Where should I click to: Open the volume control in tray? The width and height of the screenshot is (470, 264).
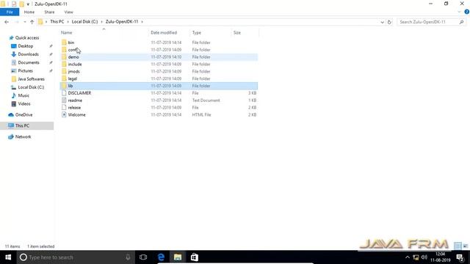(424, 257)
